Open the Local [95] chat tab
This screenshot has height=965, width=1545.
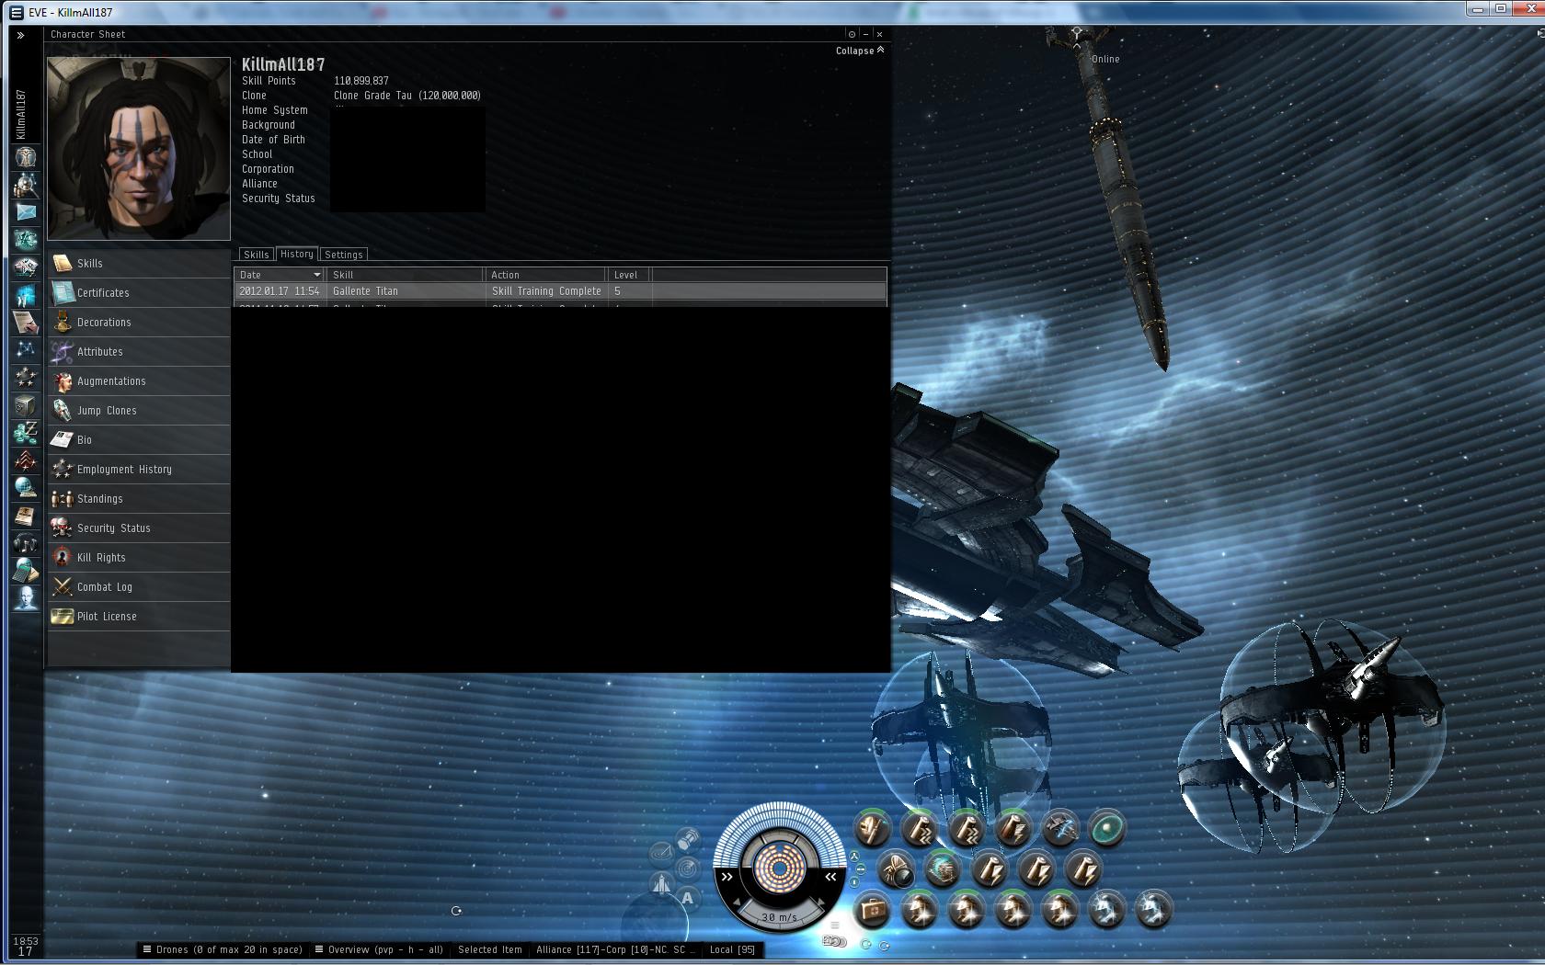click(x=732, y=949)
